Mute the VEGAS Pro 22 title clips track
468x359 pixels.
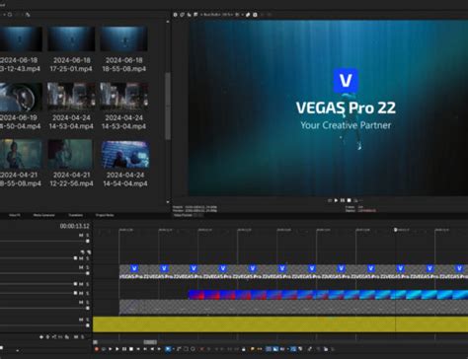[81, 267]
